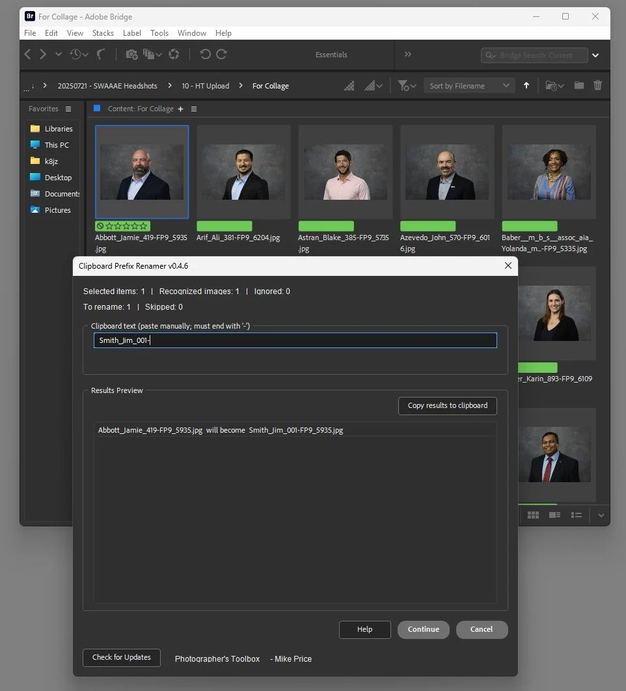
Task: Click no-rating circle icon under Abbott_Jamie
Action: coord(100,226)
